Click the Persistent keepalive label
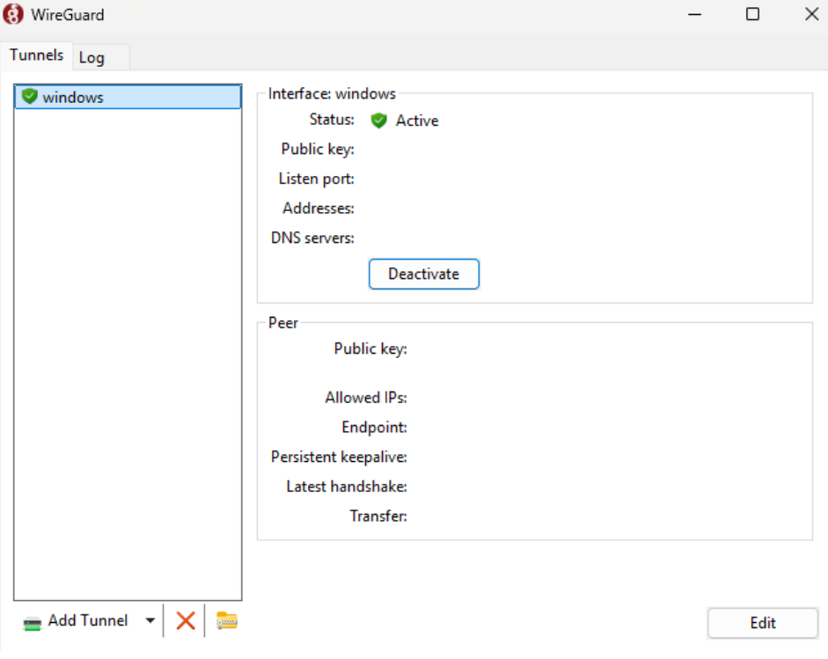Viewport: 828px width, 659px height. [339, 457]
